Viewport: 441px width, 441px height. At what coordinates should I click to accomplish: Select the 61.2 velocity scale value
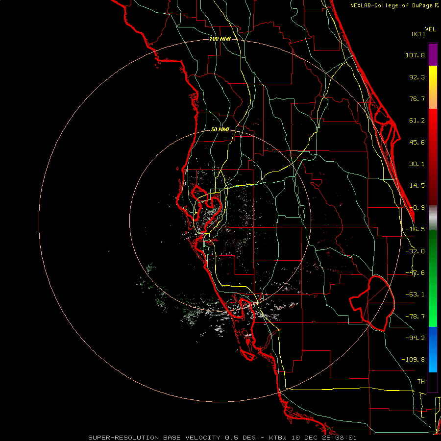tap(417, 121)
